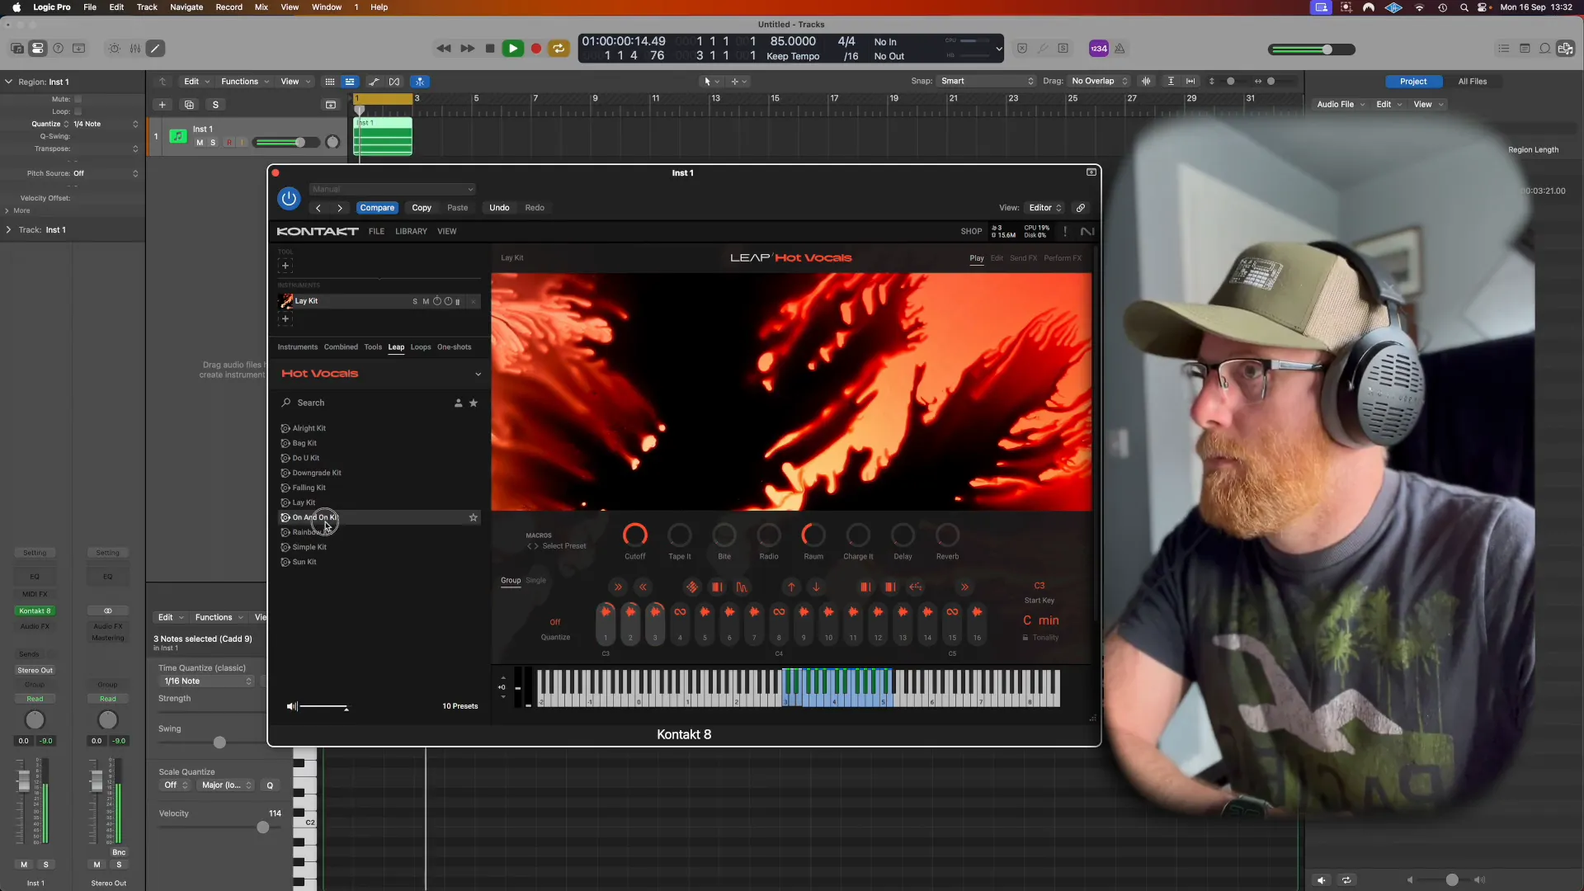The height and width of the screenshot is (891, 1584).
Task: Open the Quantize 1/4 Note dropdown
Action: [x=105, y=125]
